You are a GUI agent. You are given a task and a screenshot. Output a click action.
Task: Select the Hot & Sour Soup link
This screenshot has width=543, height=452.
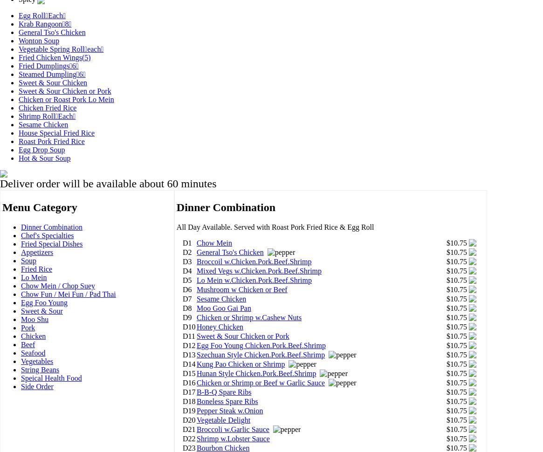[44, 158]
